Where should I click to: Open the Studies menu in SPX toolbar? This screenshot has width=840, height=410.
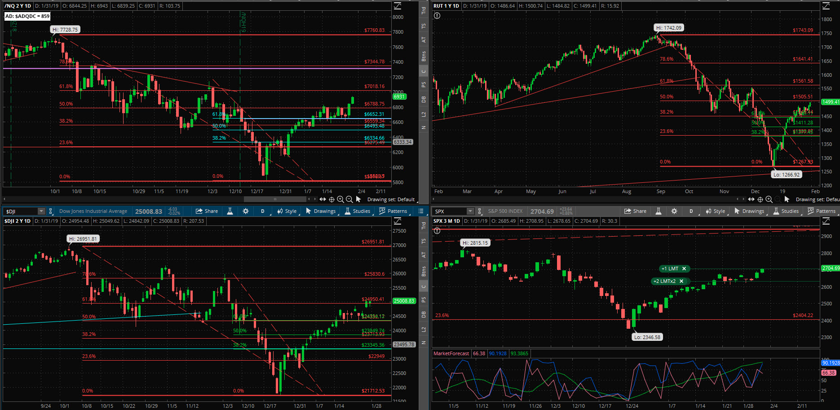pos(786,211)
